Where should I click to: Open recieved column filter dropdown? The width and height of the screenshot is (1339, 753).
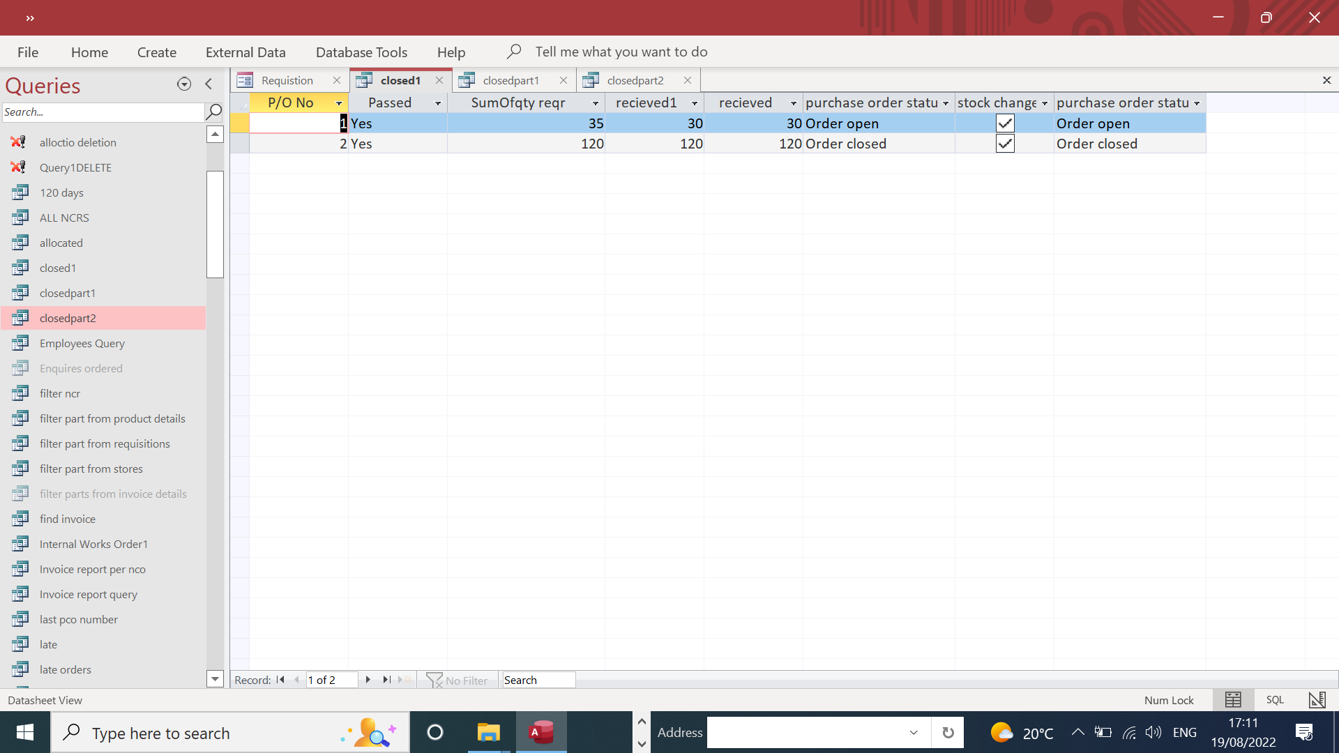click(x=794, y=103)
